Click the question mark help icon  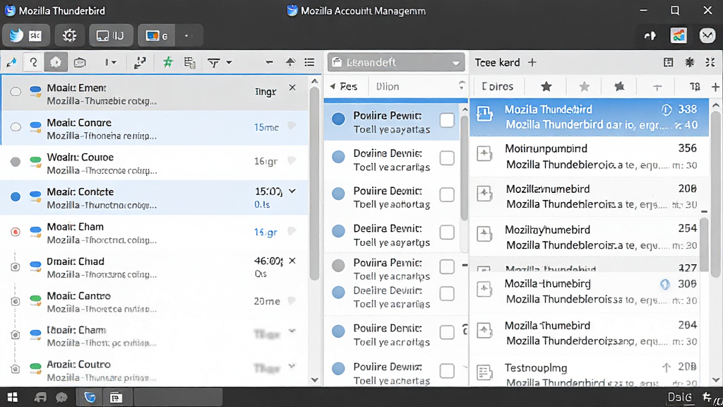click(x=33, y=62)
